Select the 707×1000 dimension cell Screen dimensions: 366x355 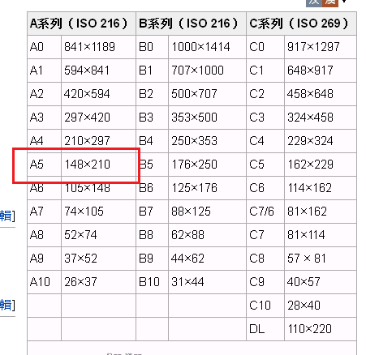pos(207,71)
